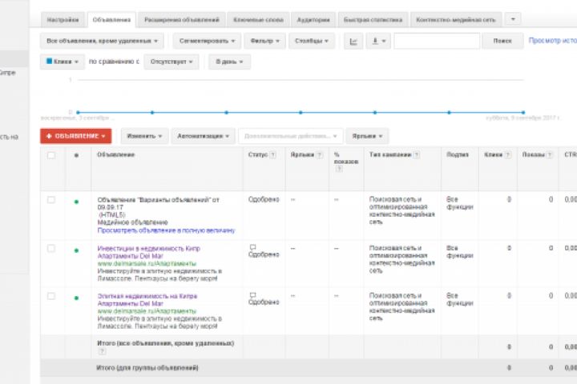Click the status dot column header
This screenshot has width=577, height=384.
coord(77,156)
